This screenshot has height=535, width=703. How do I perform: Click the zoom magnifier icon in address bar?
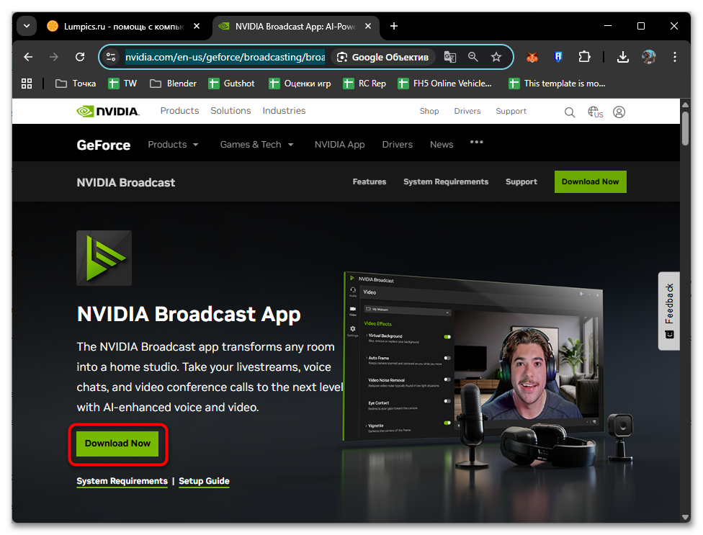(x=473, y=57)
